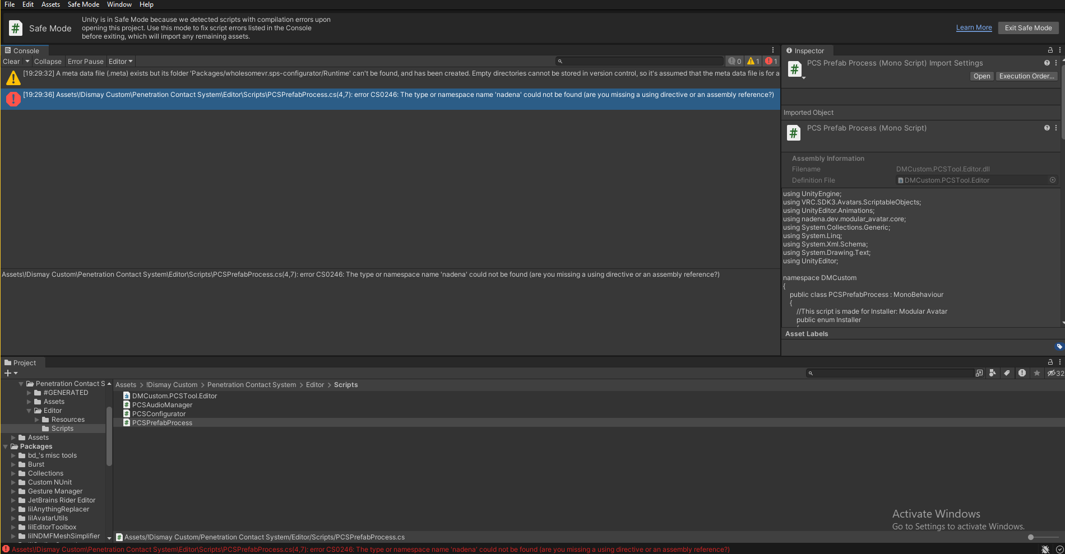The image size is (1065, 554).
Task: Open the Window menu
Action: (x=119, y=4)
